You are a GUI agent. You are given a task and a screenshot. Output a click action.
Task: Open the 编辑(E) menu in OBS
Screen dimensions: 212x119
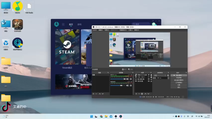click(101, 30)
